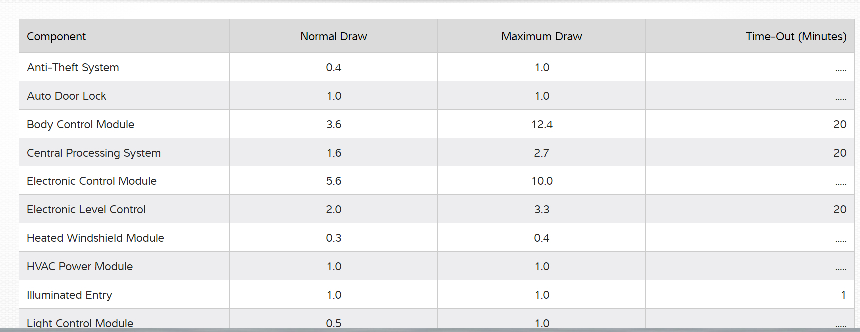Select the Auto Door Lock cell
Screen dimensions: 860x332
pyautogui.click(x=66, y=96)
